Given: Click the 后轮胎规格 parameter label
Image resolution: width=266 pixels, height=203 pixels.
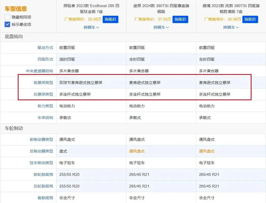Looking at the screenshot, I should point(43,186).
